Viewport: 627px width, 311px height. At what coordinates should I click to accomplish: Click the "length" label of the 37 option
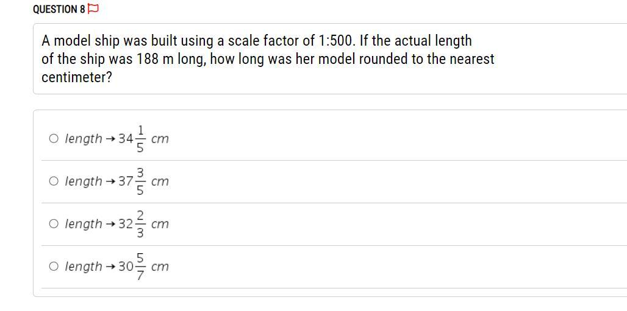click(x=84, y=181)
